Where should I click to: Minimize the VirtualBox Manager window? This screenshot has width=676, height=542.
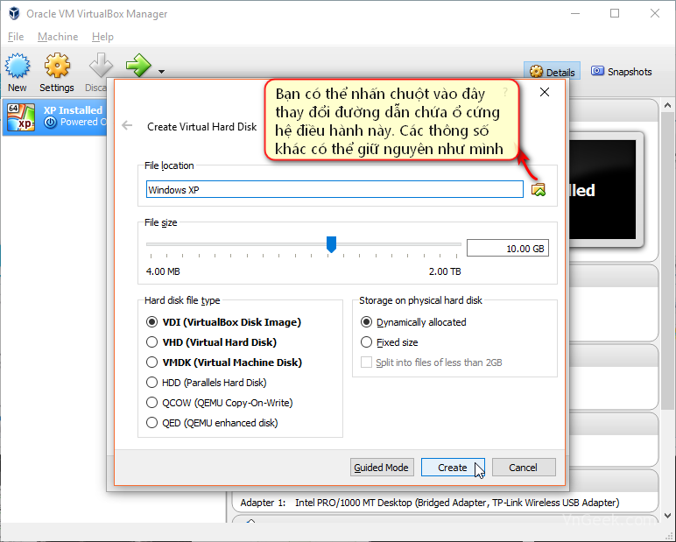pyautogui.click(x=575, y=13)
